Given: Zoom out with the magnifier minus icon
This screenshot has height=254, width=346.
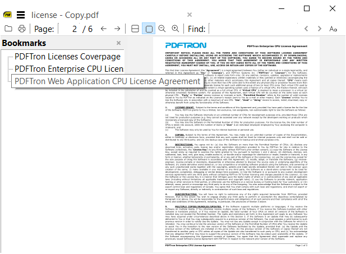Looking at the screenshot, I should click(162, 29).
